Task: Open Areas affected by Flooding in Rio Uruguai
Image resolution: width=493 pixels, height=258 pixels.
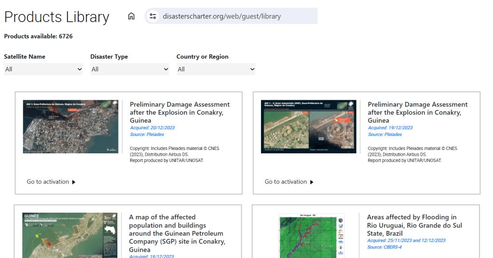Action: click(x=414, y=225)
